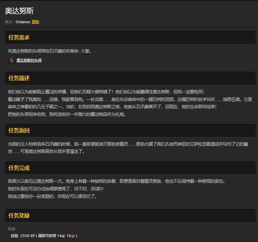Select the 任务完成 section header
Screen dimensions: 258x242
pos(19,168)
